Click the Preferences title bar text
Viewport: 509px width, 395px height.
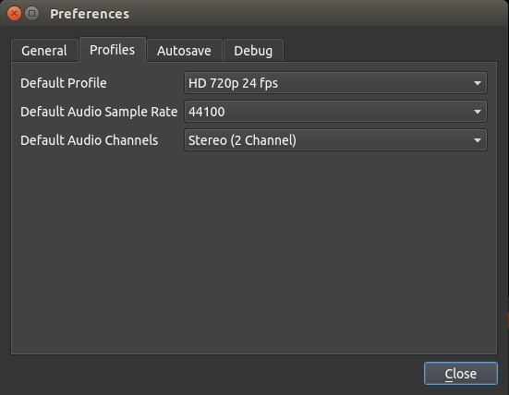click(x=90, y=14)
